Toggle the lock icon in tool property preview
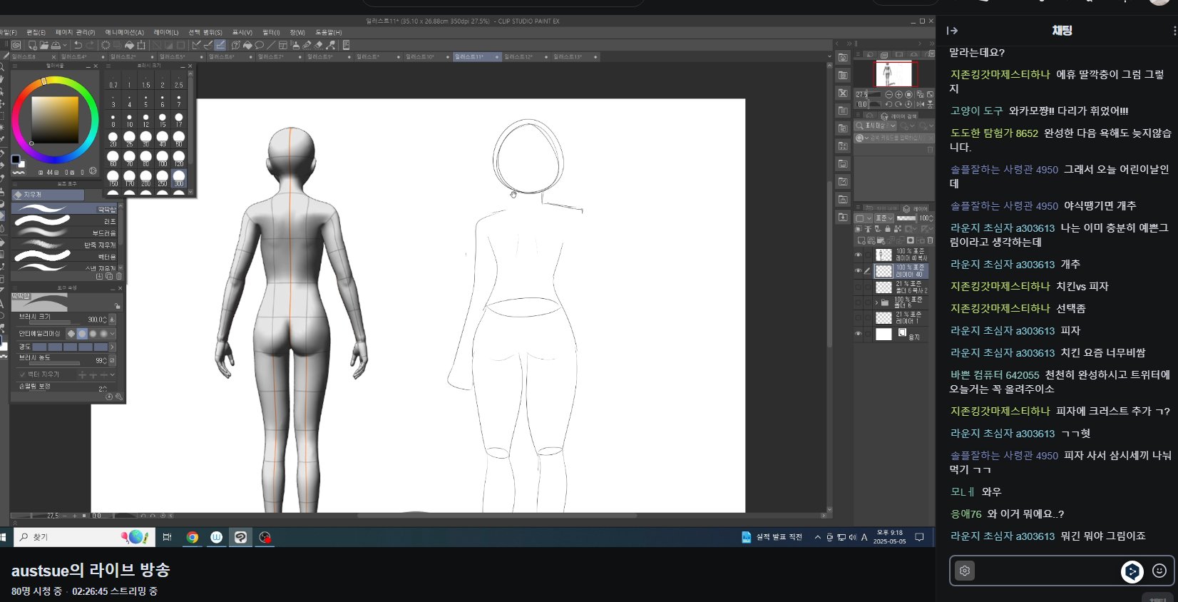1178x602 pixels. 117,306
